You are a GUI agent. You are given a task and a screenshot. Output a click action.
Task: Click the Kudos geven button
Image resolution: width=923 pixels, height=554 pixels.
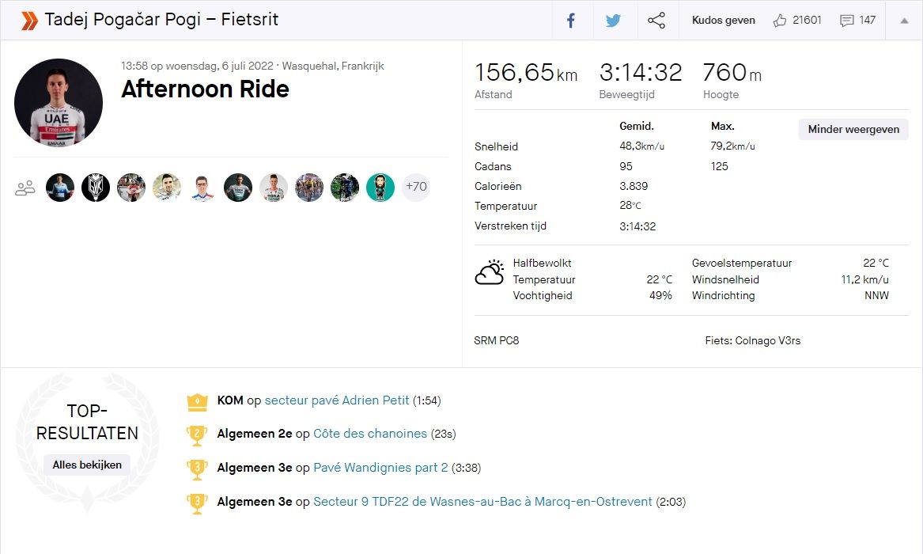click(723, 20)
